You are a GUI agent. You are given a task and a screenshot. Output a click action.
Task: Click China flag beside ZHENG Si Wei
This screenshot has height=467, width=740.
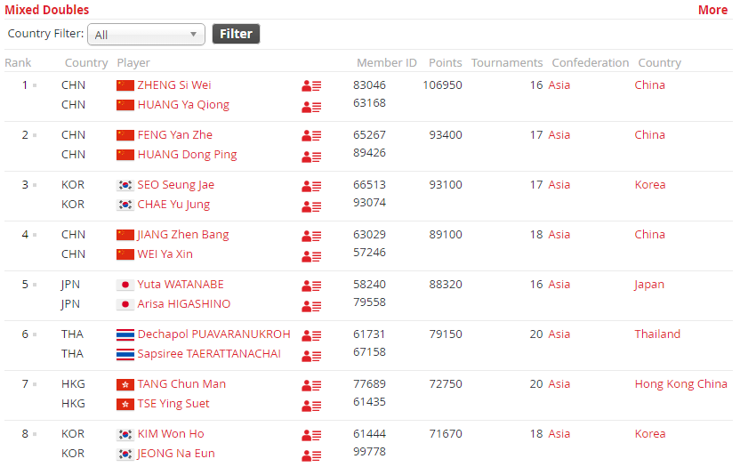click(125, 85)
